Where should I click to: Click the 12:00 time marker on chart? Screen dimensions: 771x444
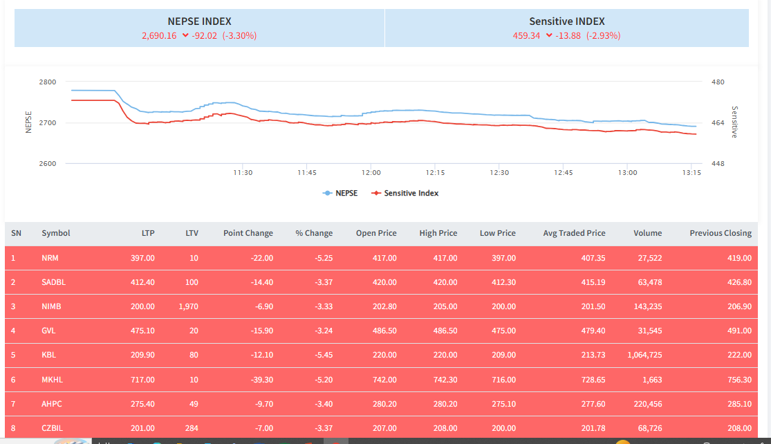(x=371, y=173)
